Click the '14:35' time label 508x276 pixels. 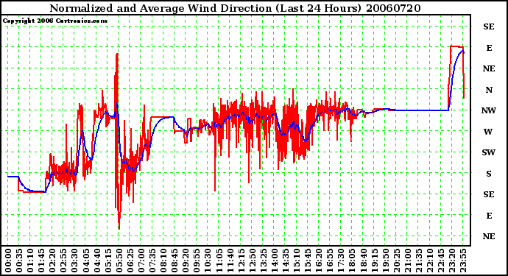[286, 261]
